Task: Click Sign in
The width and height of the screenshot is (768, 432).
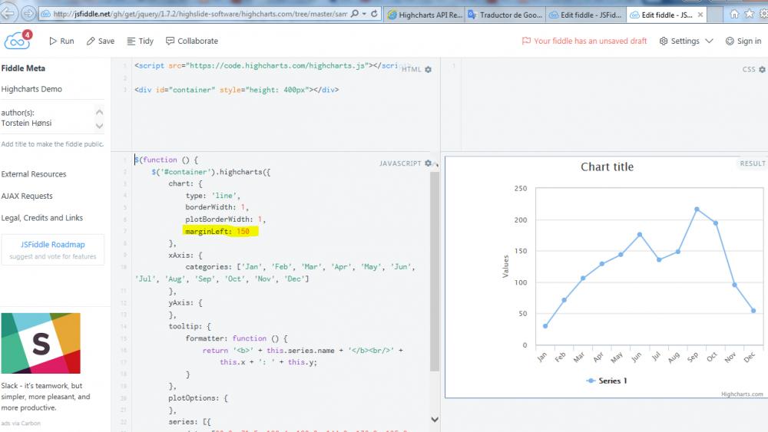Action: (x=743, y=41)
